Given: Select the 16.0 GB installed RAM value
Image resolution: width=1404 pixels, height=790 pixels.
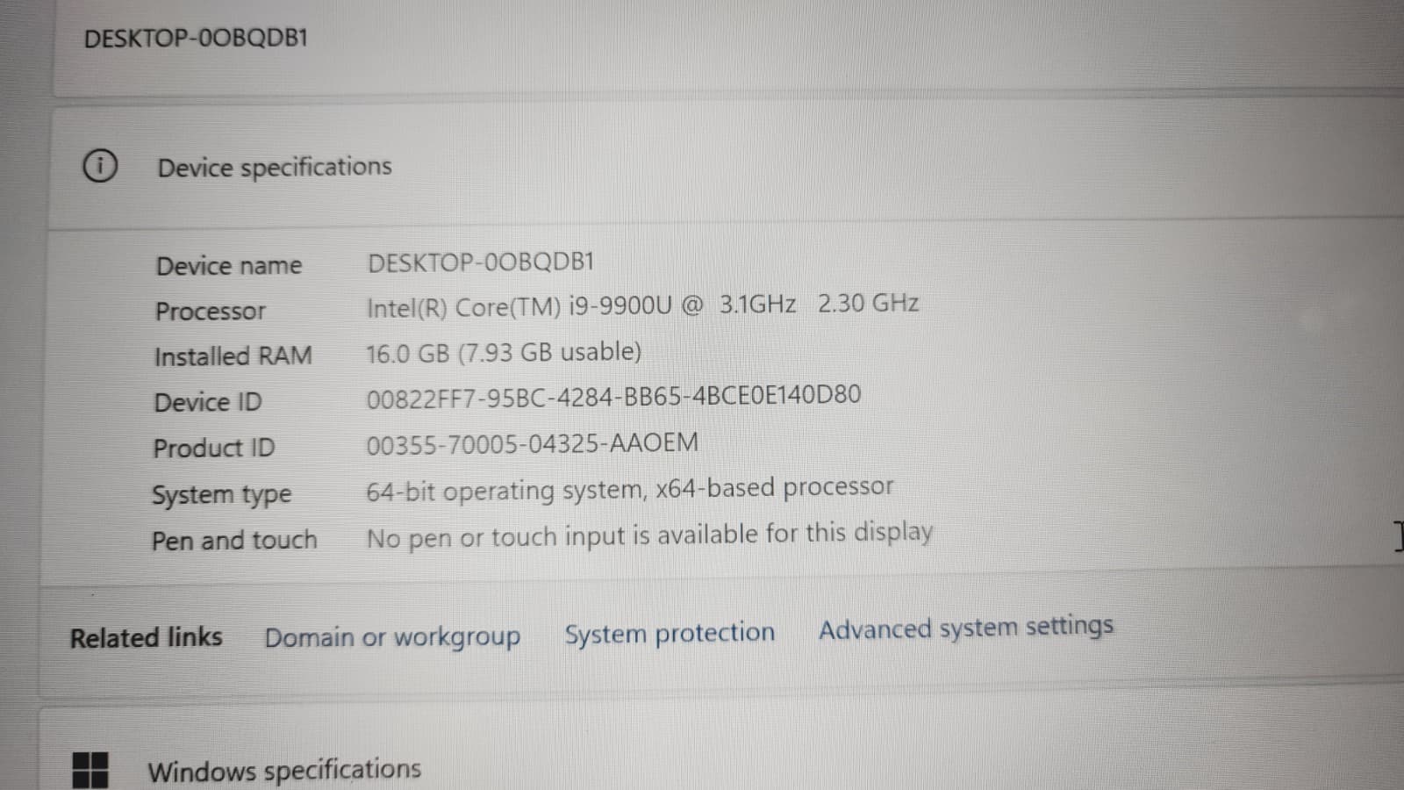Looking at the screenshot, I should point(504,353).
